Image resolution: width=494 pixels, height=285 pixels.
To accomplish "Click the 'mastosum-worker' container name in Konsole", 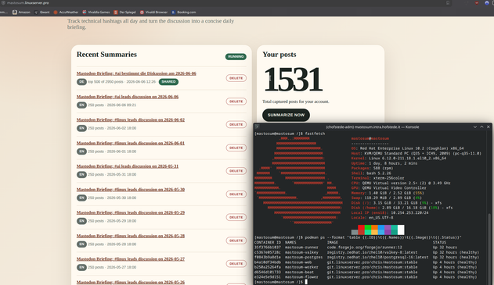I will (x=301, y=267).
